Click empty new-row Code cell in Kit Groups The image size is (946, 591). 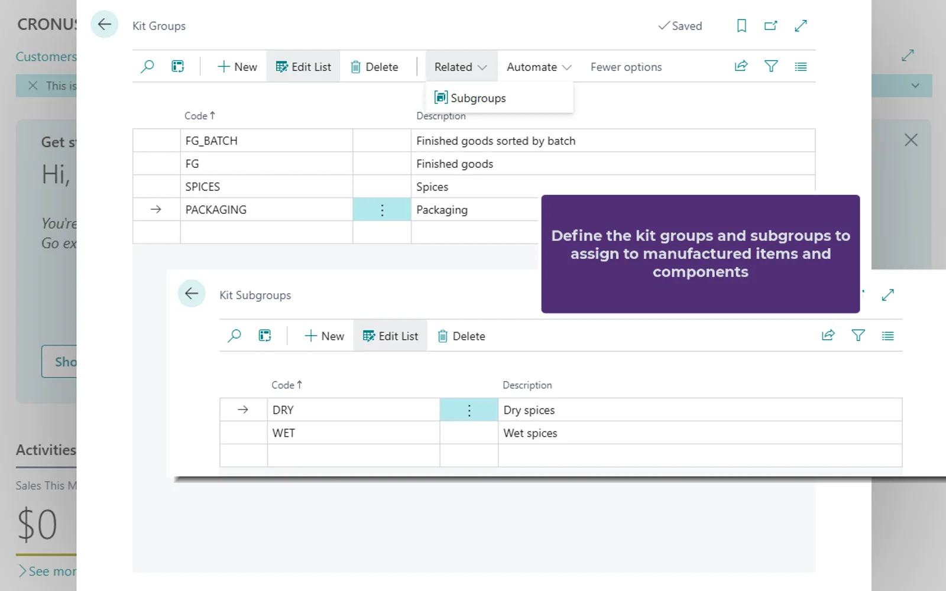tap(266, 232)
